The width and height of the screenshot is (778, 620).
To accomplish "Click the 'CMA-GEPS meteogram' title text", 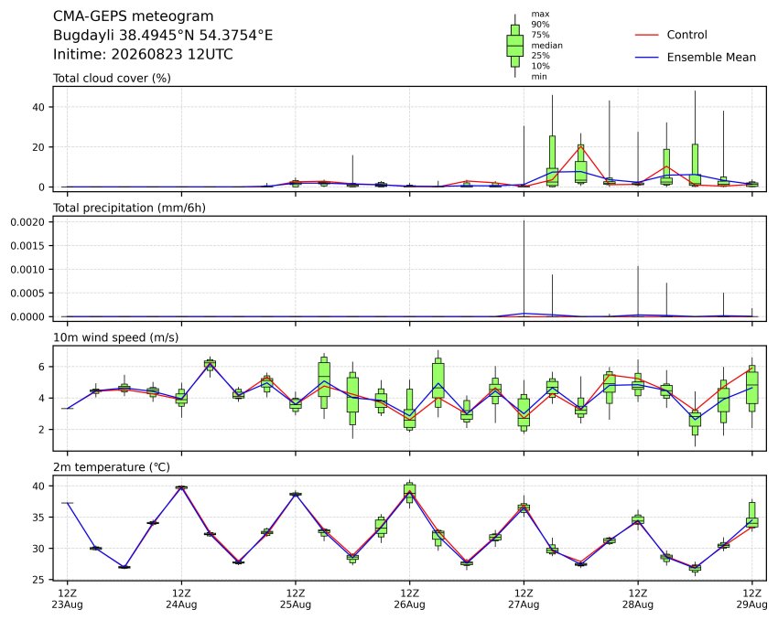I will coord(133,16).
